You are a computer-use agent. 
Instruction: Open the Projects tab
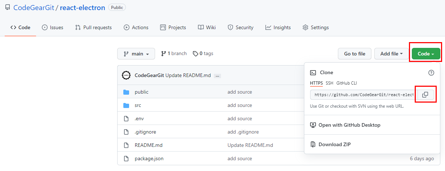(173, 27)
